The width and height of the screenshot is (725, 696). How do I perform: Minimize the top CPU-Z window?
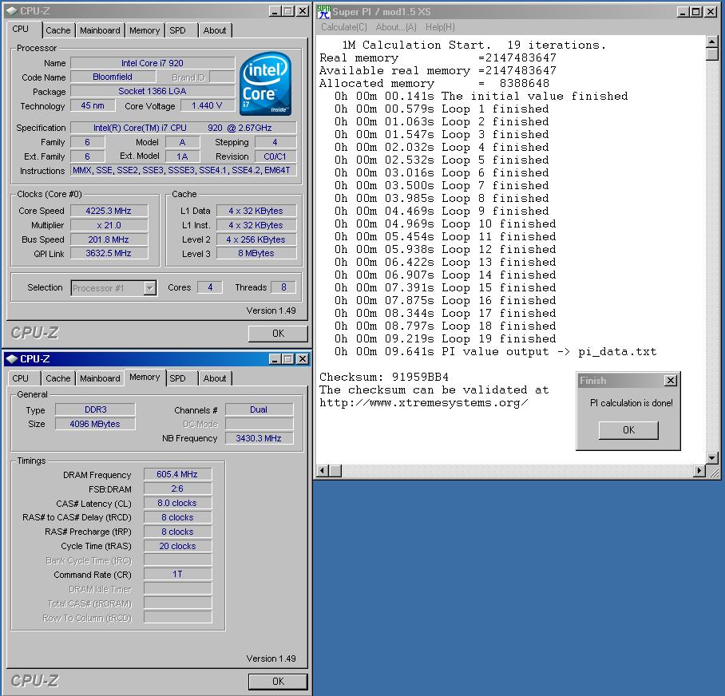275,10
